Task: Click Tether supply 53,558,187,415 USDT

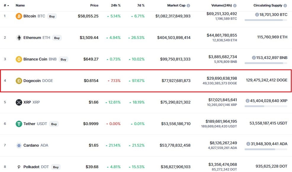Action: tap(268, 123)
